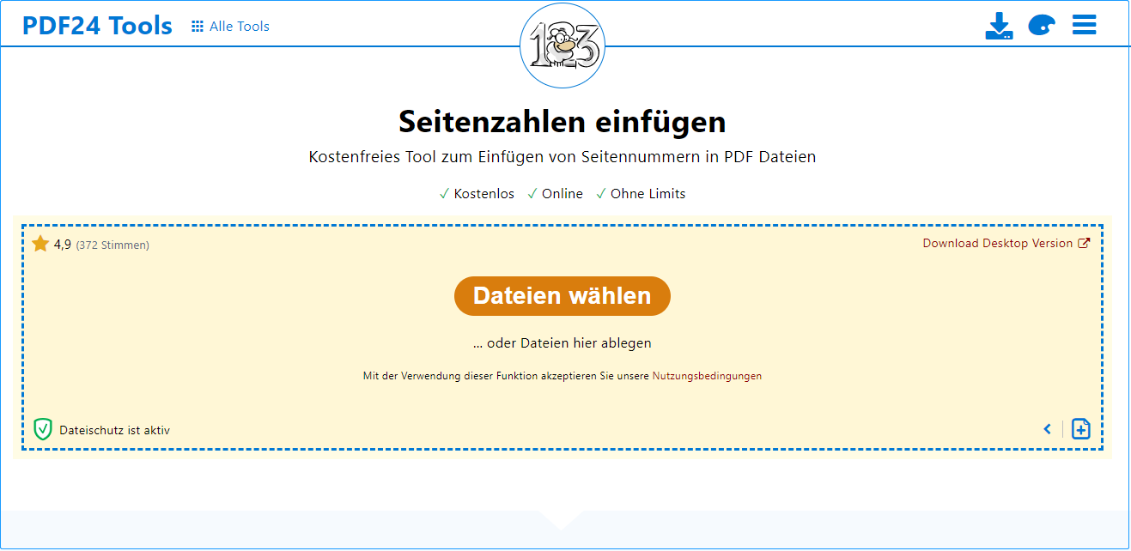The image size is (1131, 551).
Task: Open the Alle Tools menu
Action: point(239,26)
